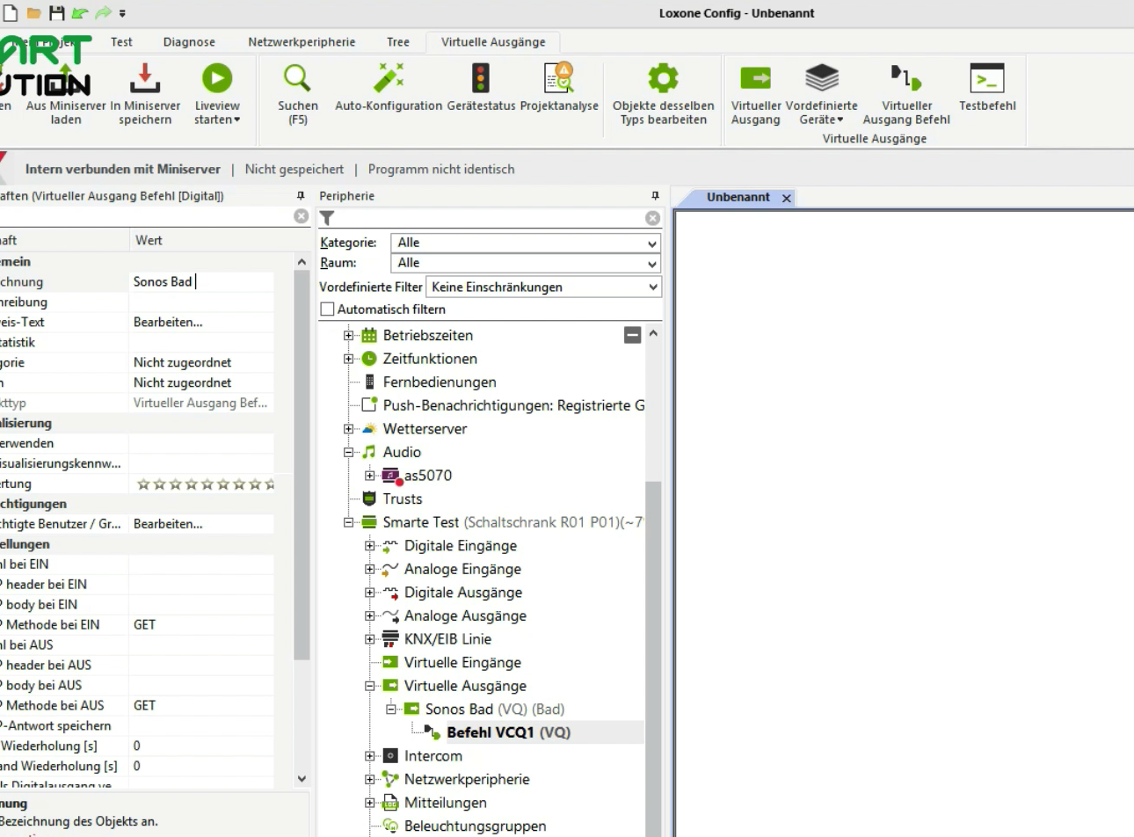
Task: Click the redo arrow in title bar
Action: pos(103,13)
